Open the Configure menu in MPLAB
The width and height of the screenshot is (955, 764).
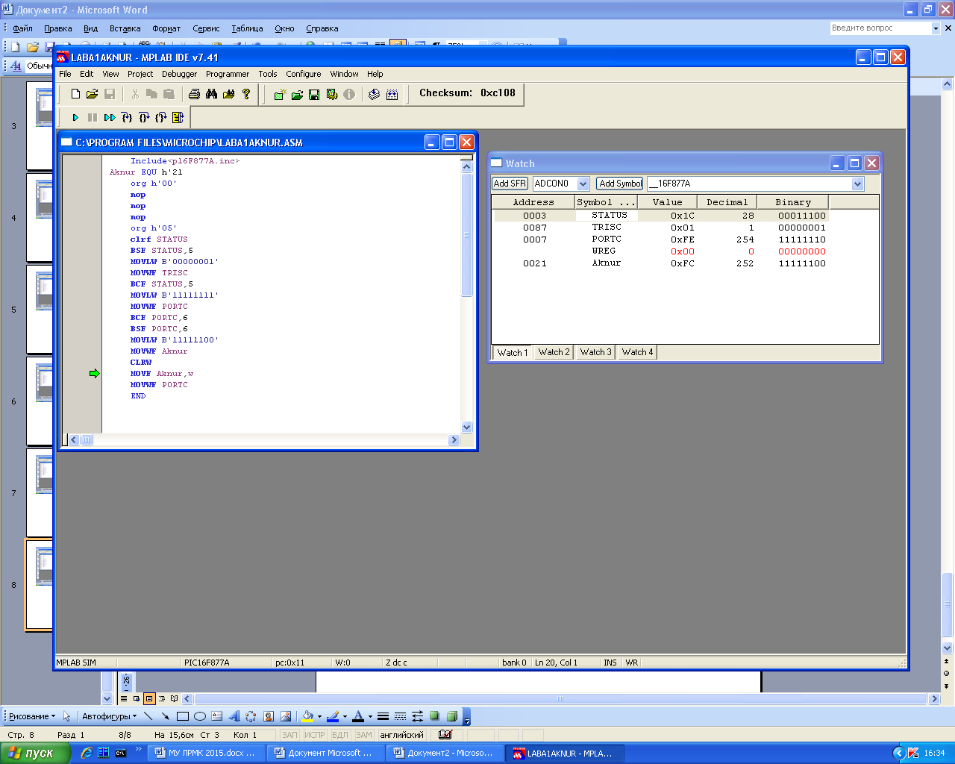pyautogui.click(x=304, y=74)
